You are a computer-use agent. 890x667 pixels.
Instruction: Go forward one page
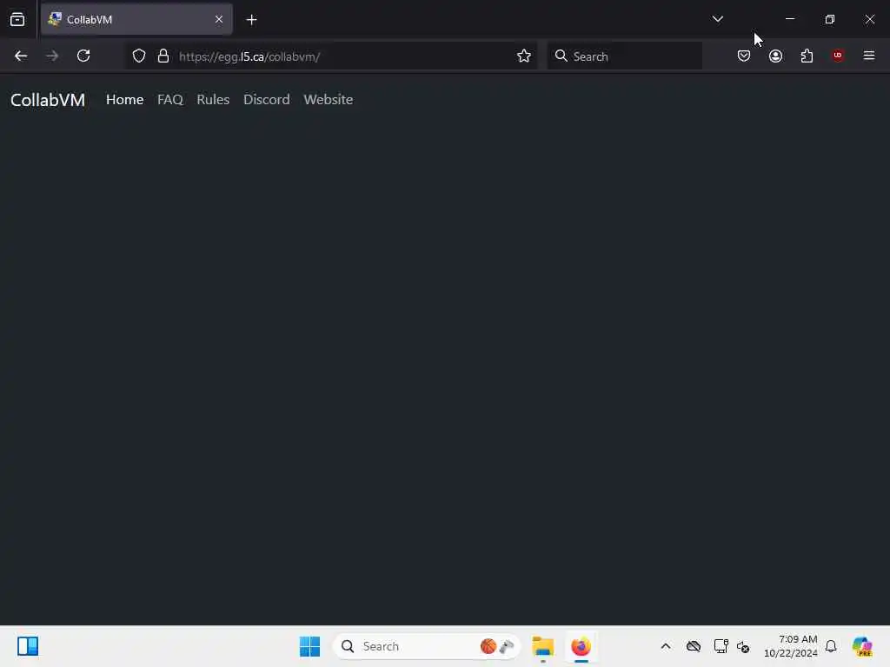pos(52,56)
